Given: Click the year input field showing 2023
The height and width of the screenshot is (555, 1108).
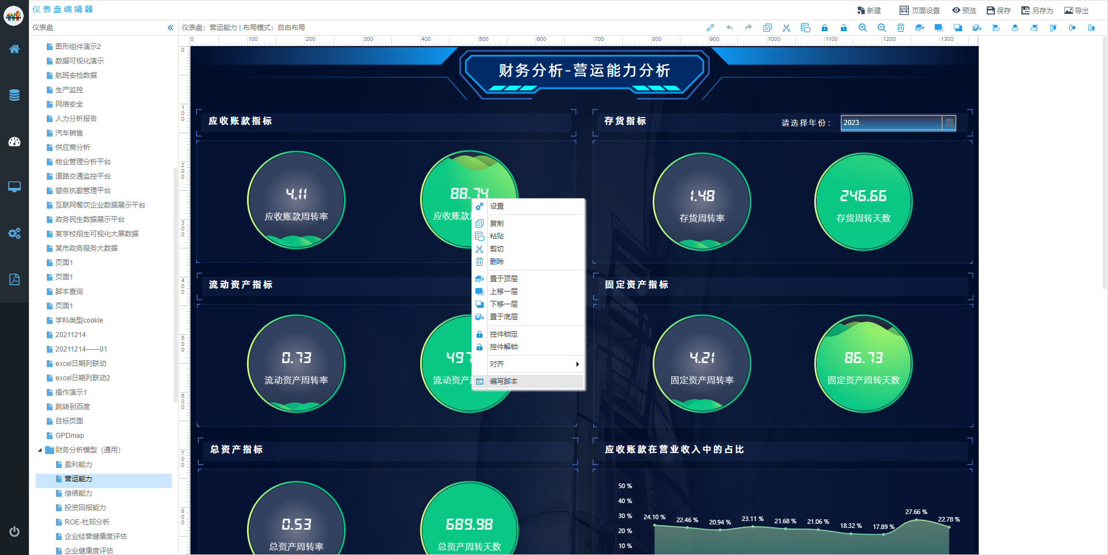Looking at the screenshot, I should coord(892,123).
